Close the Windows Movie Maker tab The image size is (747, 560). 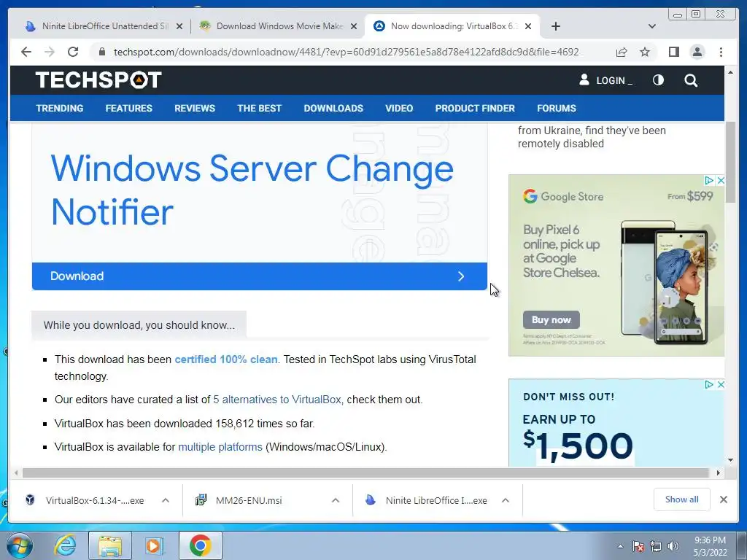[x=354, y=26]
